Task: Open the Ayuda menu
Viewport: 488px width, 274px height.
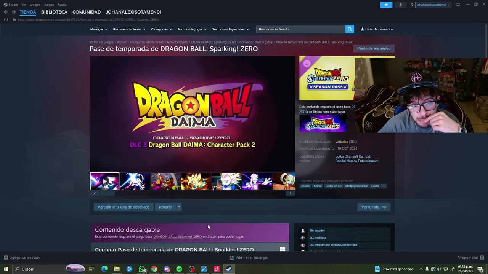Action: pyautogui.click(x=62, y=5)
